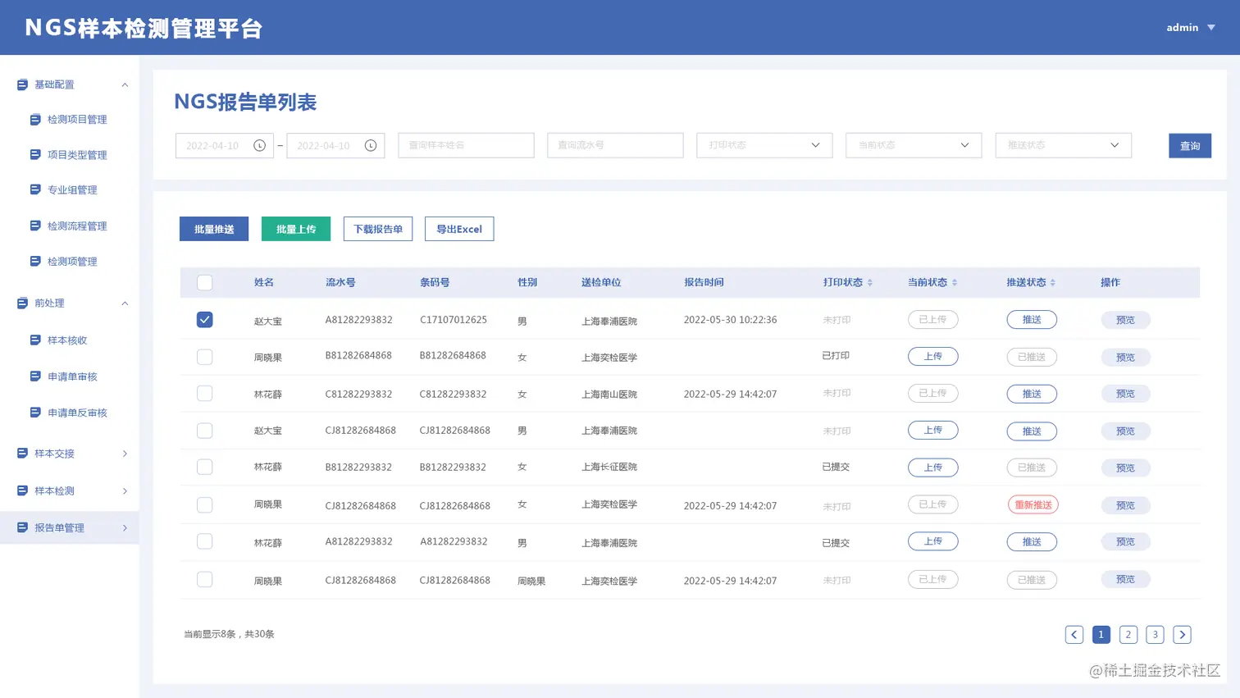The image size is (1240, 698).
Task: Click the clock icon in the end date field
Action: click(x=371, y=145)
